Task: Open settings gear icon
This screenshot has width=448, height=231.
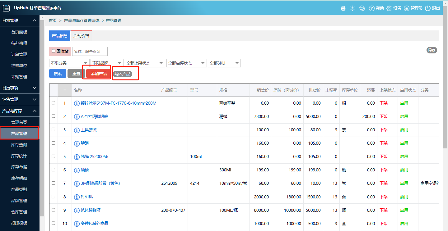Action: [389, 8]
